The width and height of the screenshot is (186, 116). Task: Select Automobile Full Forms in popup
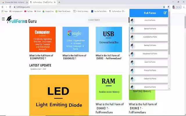click(149, 37)
